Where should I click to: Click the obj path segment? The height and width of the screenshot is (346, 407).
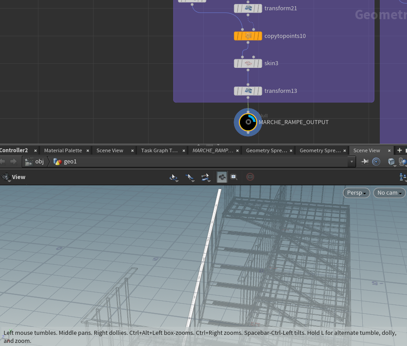[39, 162]
